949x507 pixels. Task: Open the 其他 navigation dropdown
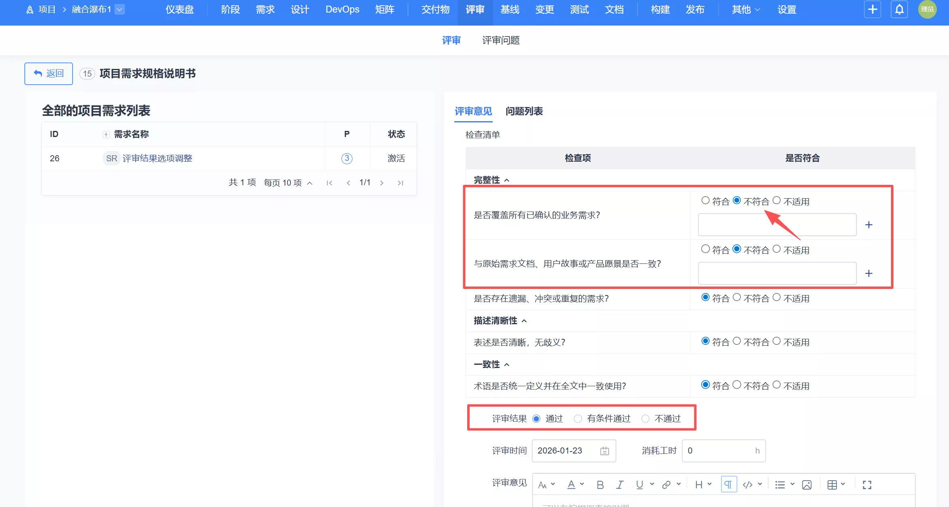pyautogui.click(x=745, y=9)
